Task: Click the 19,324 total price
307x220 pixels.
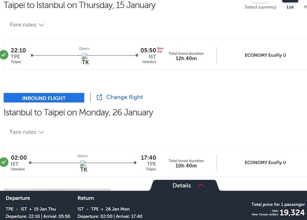Action: (292, 212)
